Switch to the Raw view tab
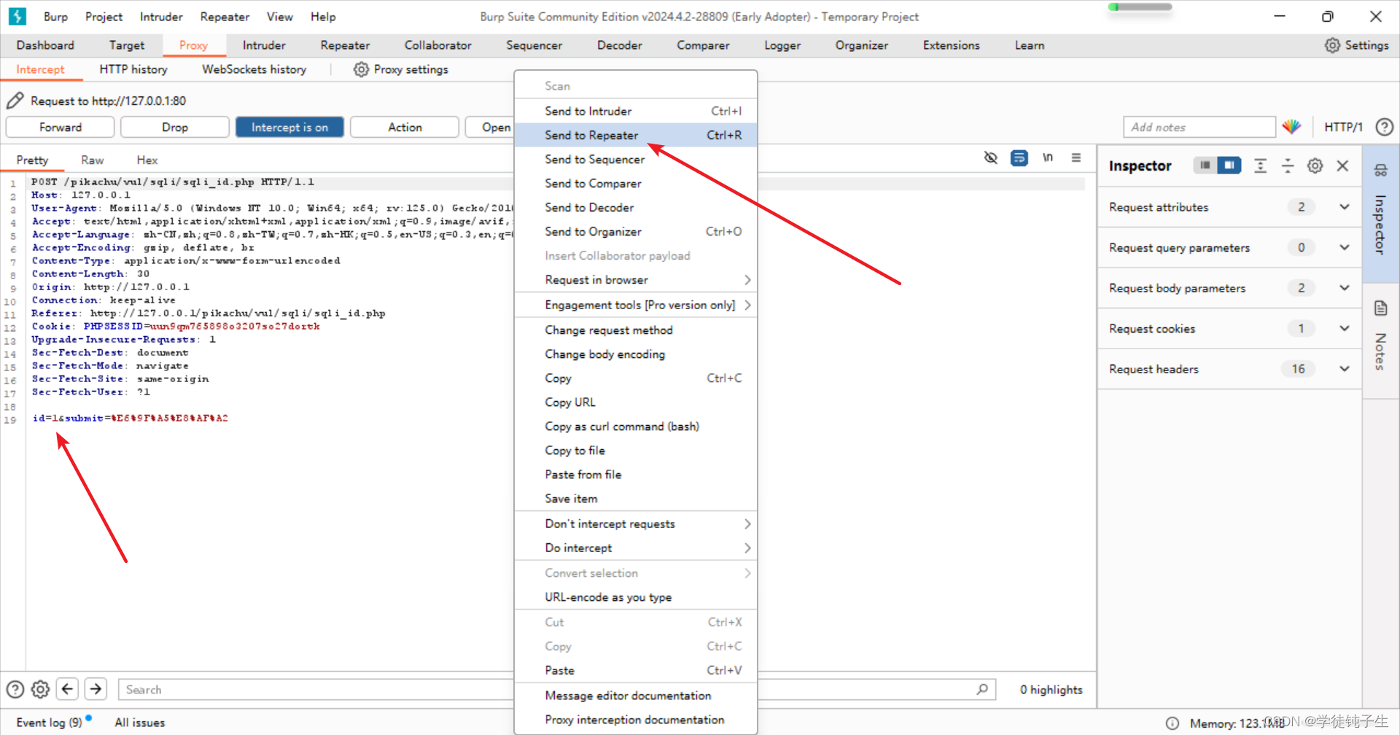The height and width of the screenshot is (735, 1400). point(92,160)
